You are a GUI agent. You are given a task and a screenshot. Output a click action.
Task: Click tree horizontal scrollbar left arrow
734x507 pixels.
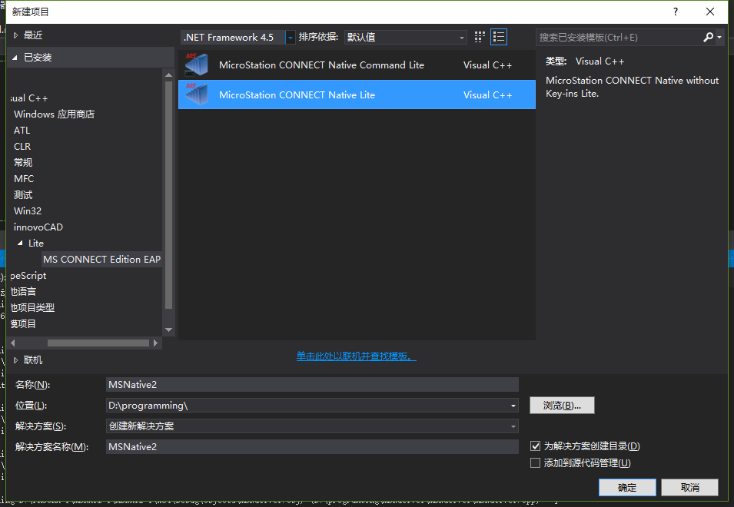click(x=12, y=343)
